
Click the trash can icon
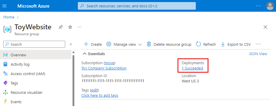tap(149, 44)
